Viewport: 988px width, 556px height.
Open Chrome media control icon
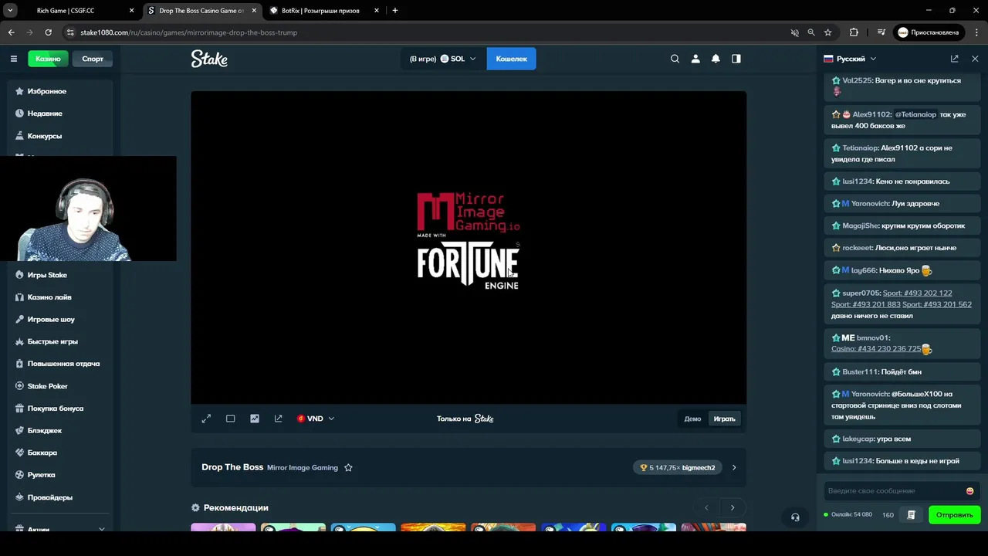click(881, 32)
